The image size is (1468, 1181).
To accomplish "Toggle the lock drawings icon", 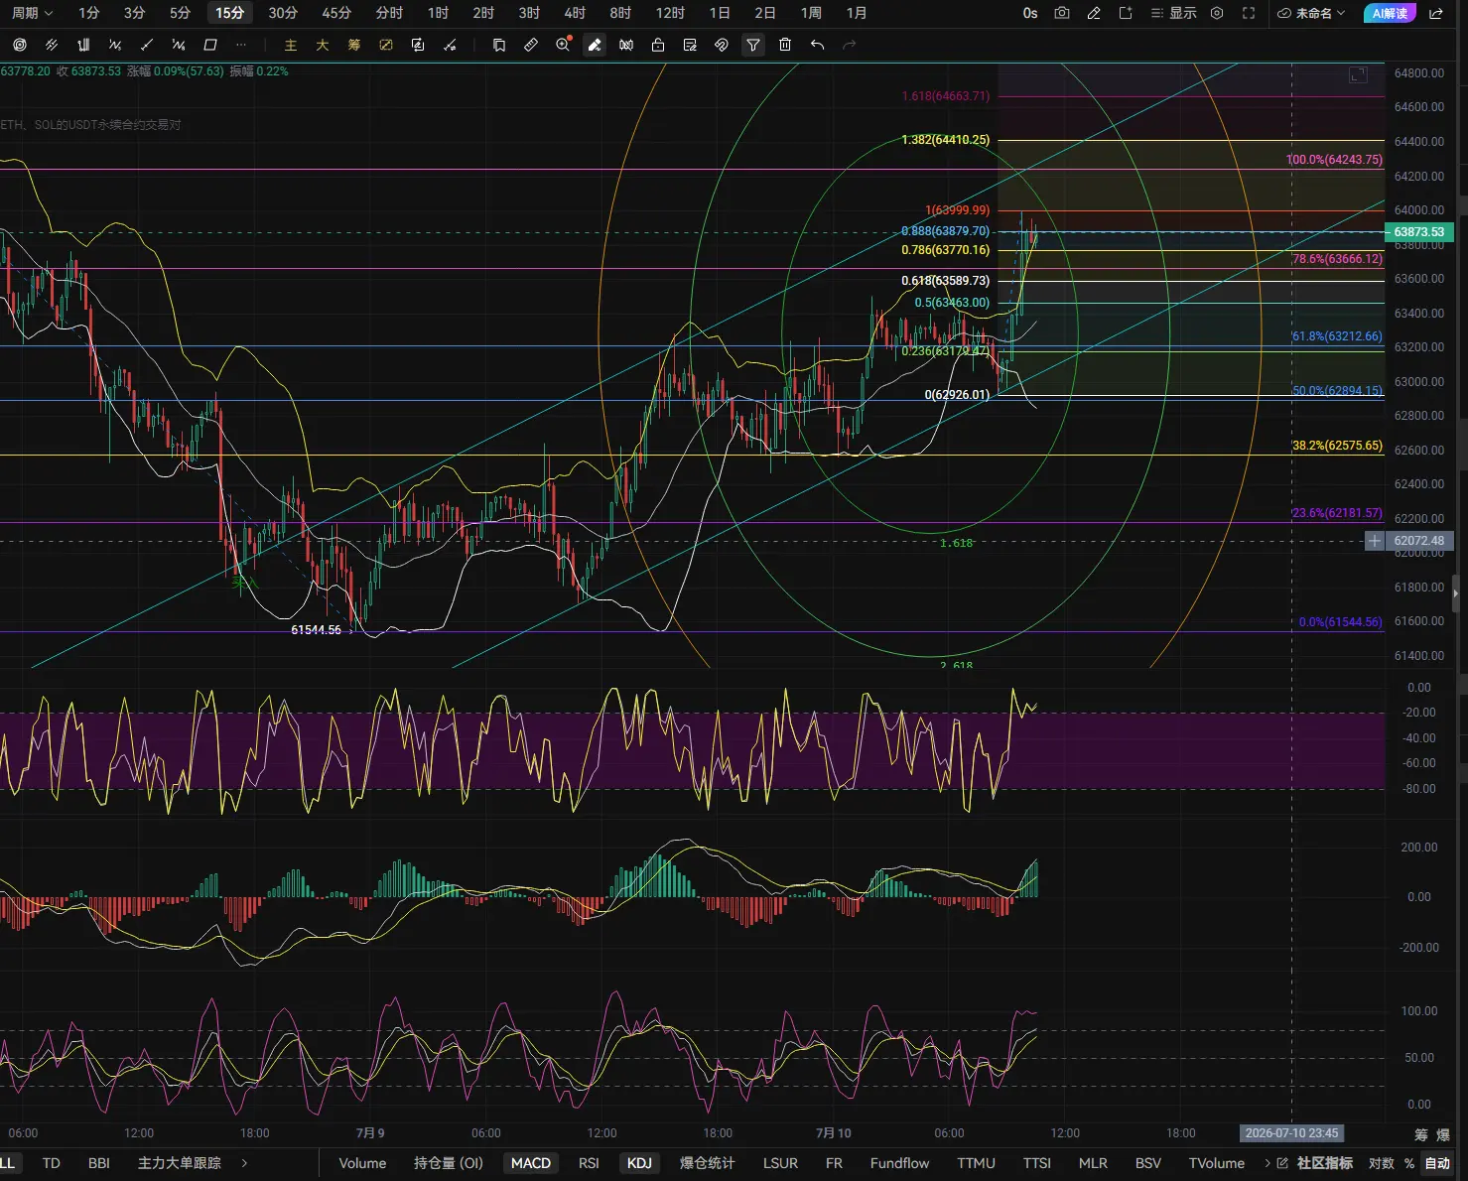I will click(x=658, y=45).
